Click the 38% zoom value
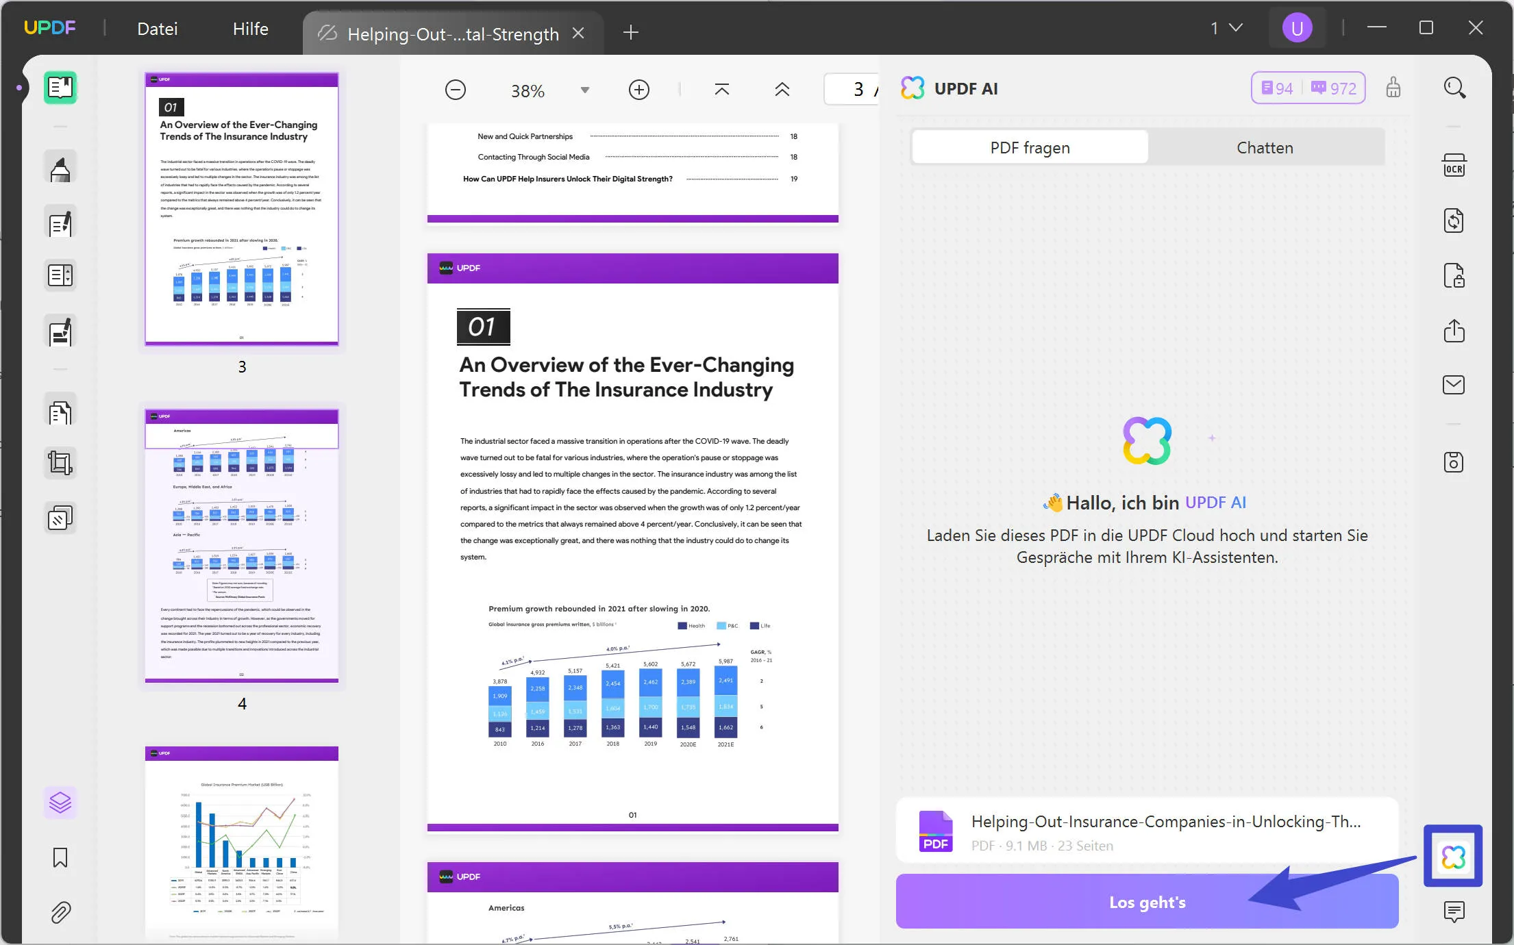Screen dimensions: 1514x945 (x=528, y=91)
